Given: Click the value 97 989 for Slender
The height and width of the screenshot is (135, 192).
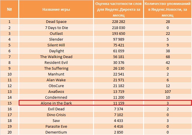Looking at the screenshot, I should point(118,39).
